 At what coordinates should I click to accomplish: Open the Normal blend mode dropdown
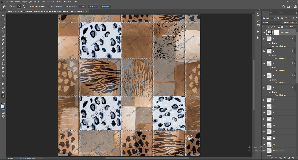click(x=272, y=23)
